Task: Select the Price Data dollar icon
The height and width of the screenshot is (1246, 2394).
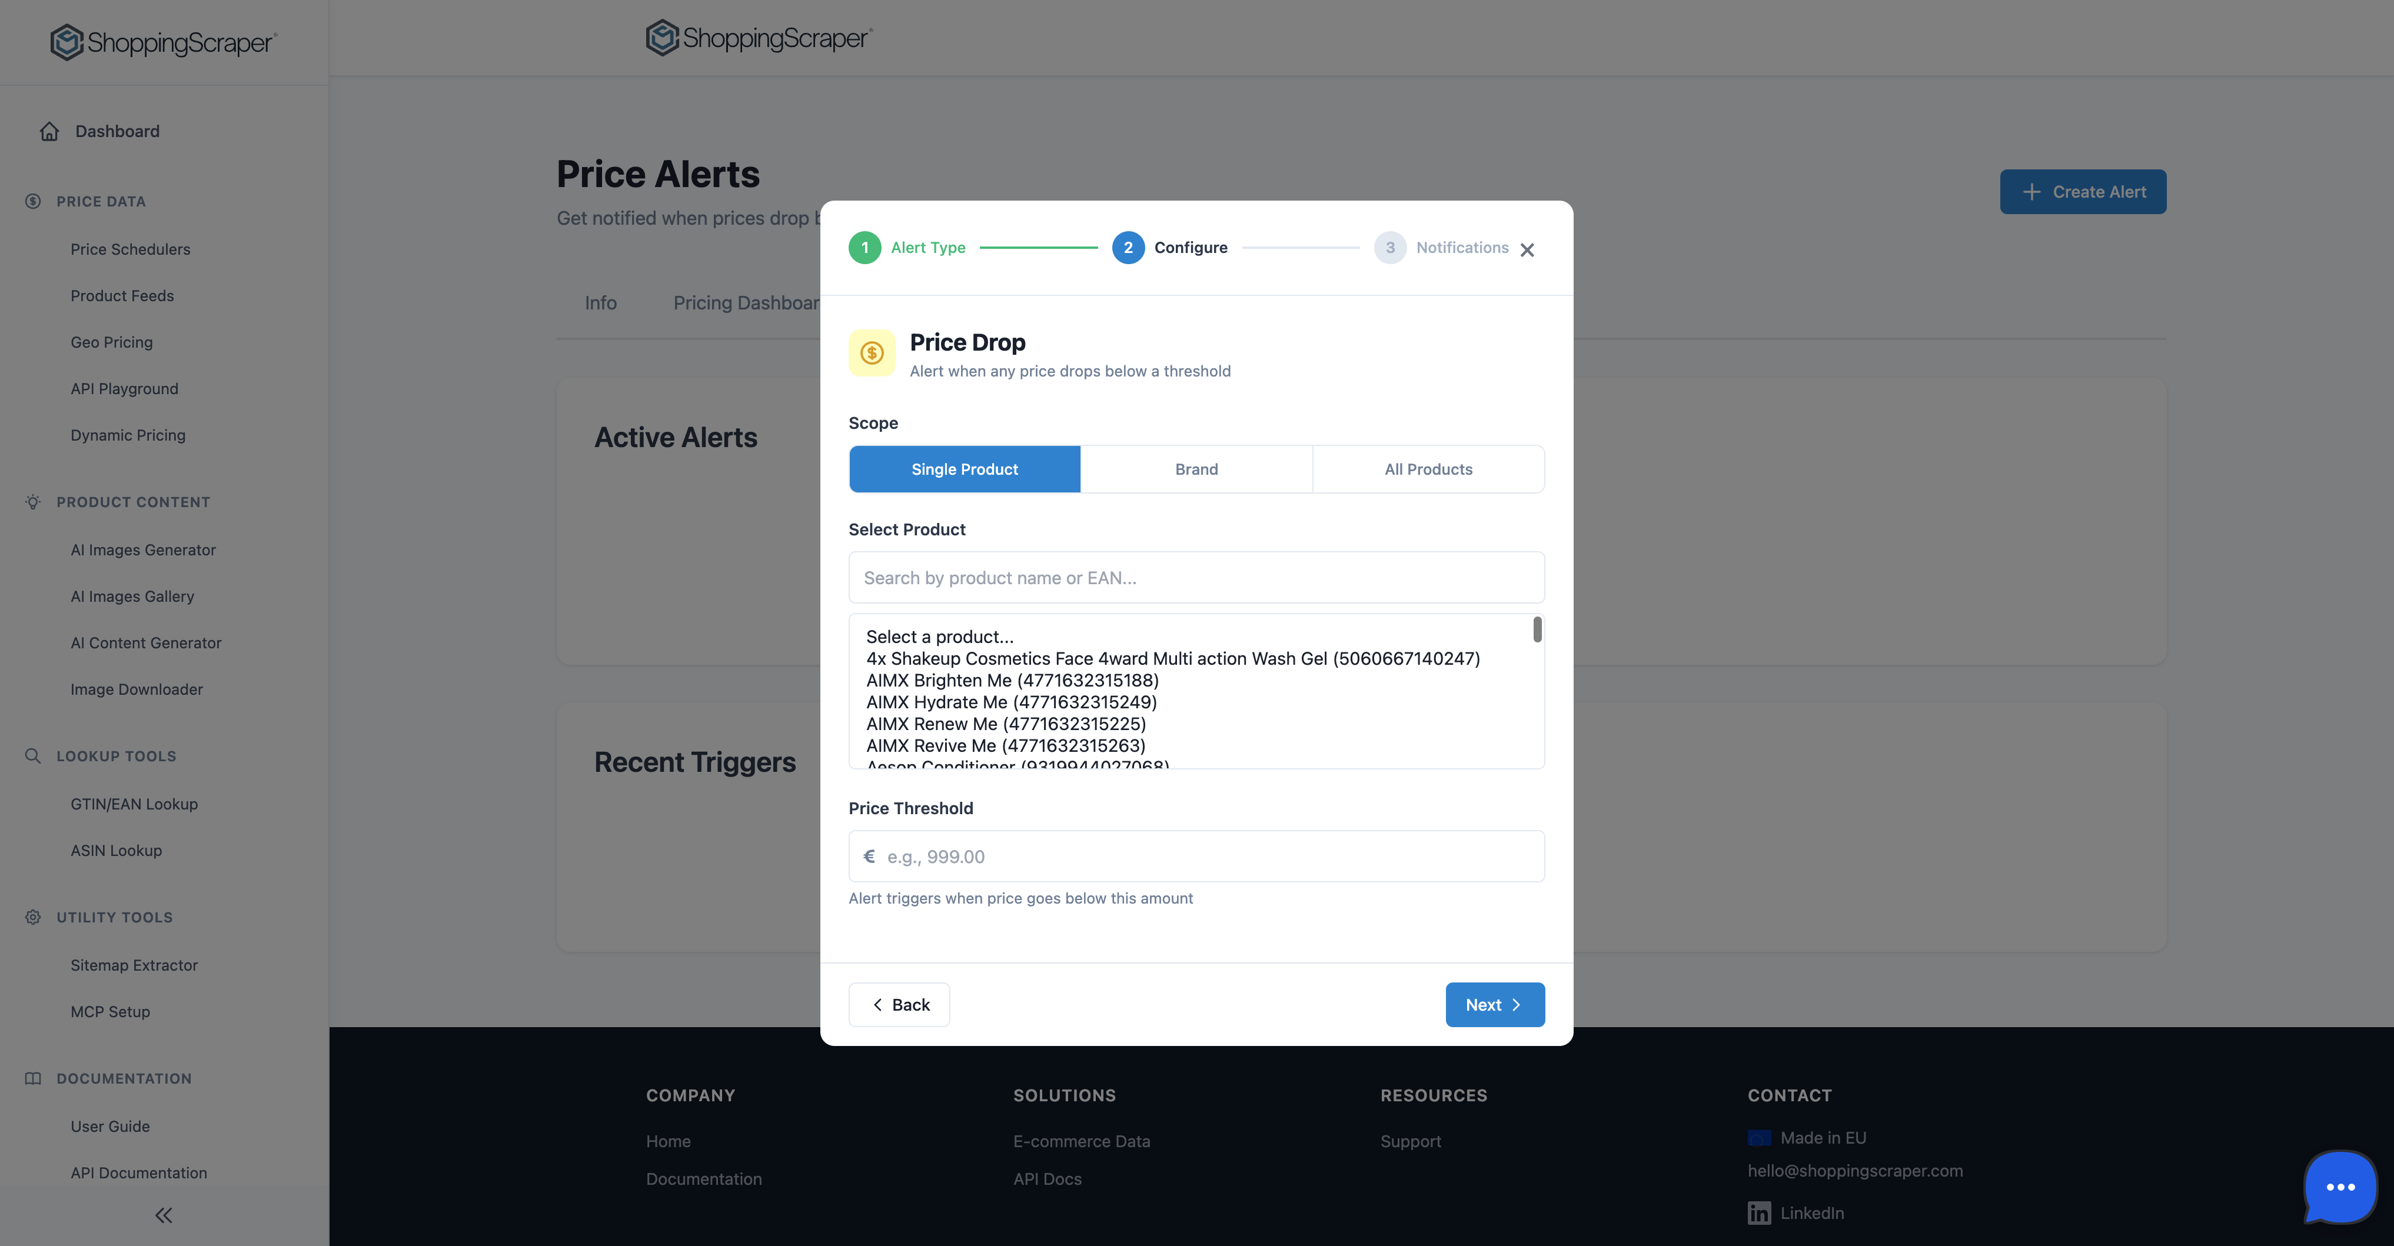Action: pyautogui.click(x=32, y=201)
